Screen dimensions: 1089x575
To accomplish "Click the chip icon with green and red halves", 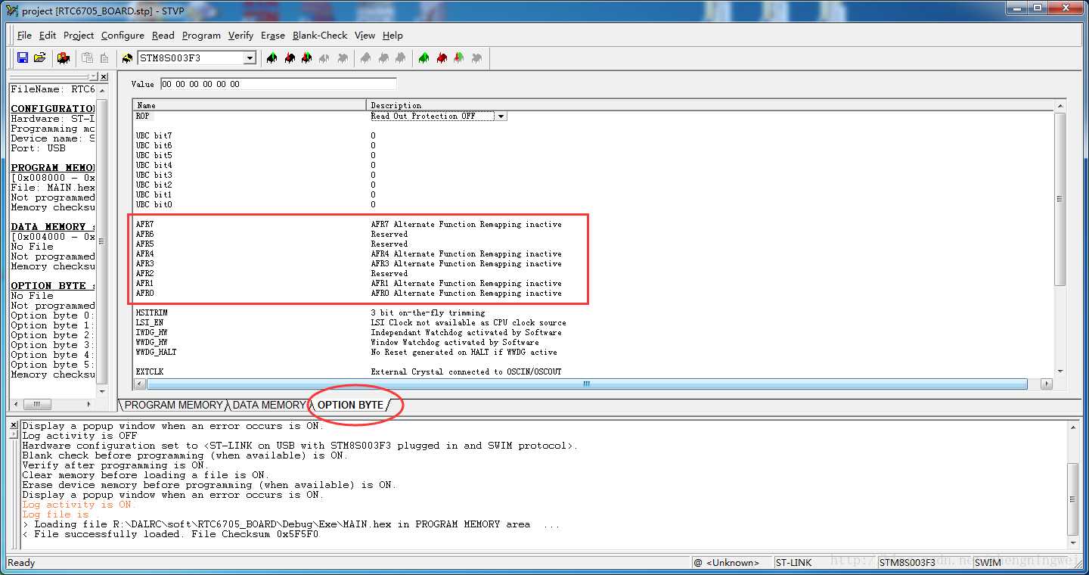I will click(x=459, y=57).
